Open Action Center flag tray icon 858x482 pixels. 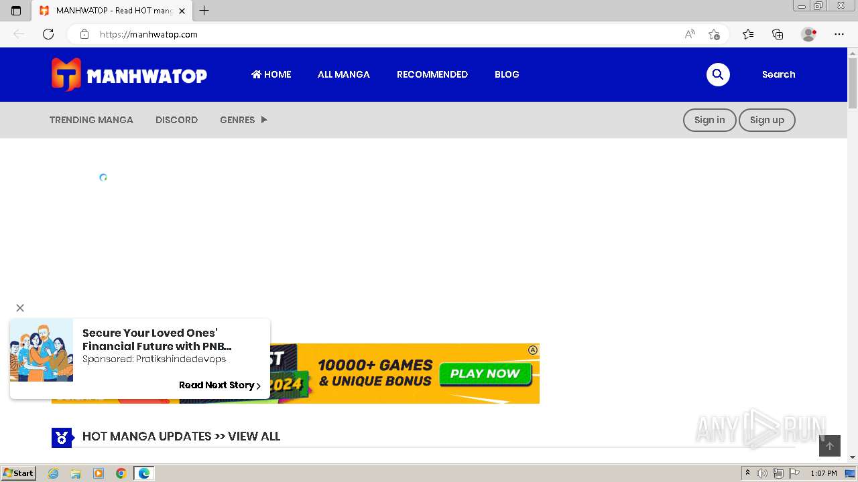[x=794, y=473]
